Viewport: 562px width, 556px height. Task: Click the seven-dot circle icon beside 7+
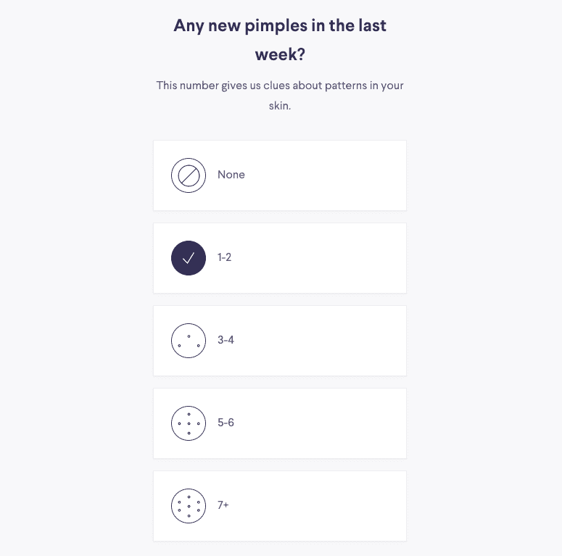click(189, 506)
